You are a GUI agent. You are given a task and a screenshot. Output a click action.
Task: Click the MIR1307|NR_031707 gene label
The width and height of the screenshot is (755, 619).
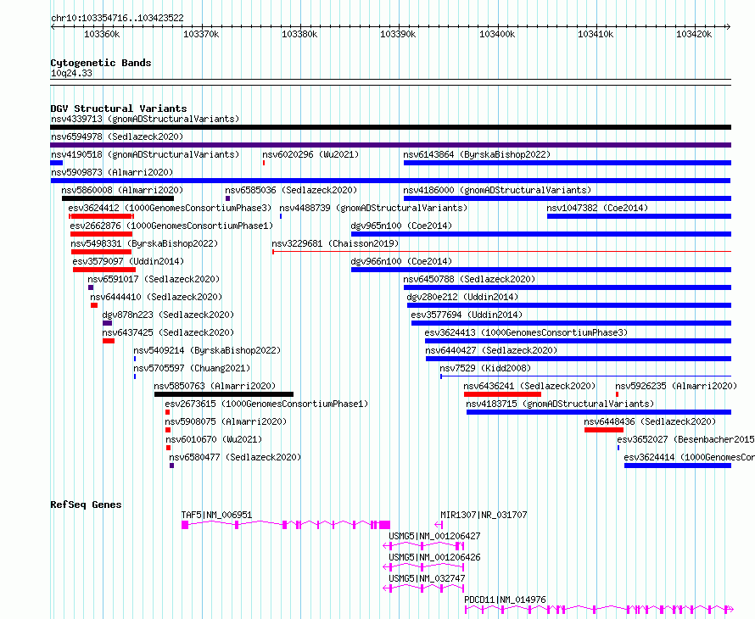tap(484, 515)
